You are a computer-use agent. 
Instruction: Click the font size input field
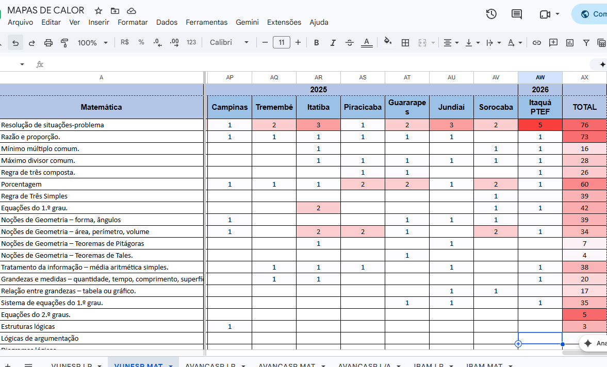[282, 42]
